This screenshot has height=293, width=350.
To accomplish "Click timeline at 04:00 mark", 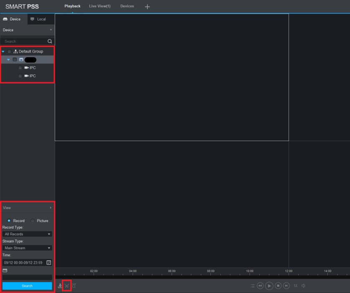I will 133,271.
